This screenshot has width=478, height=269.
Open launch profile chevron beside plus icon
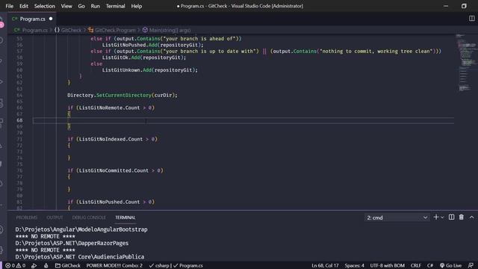(x=443, y=217)
